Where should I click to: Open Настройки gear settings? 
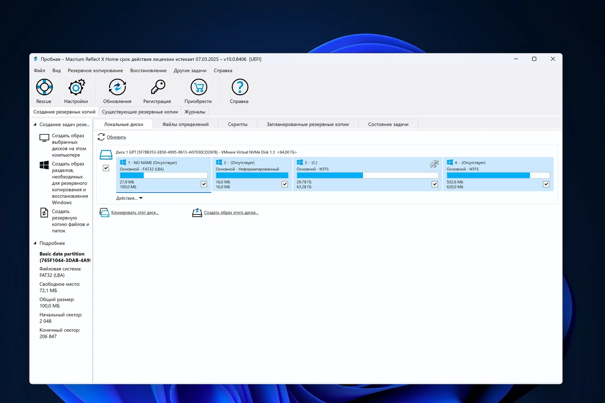coord(76,87)
